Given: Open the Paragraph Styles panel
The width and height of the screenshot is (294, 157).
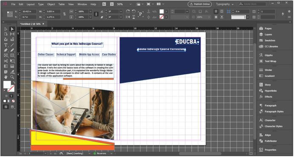Looking at the screenshot, I should tap(274, 112).
